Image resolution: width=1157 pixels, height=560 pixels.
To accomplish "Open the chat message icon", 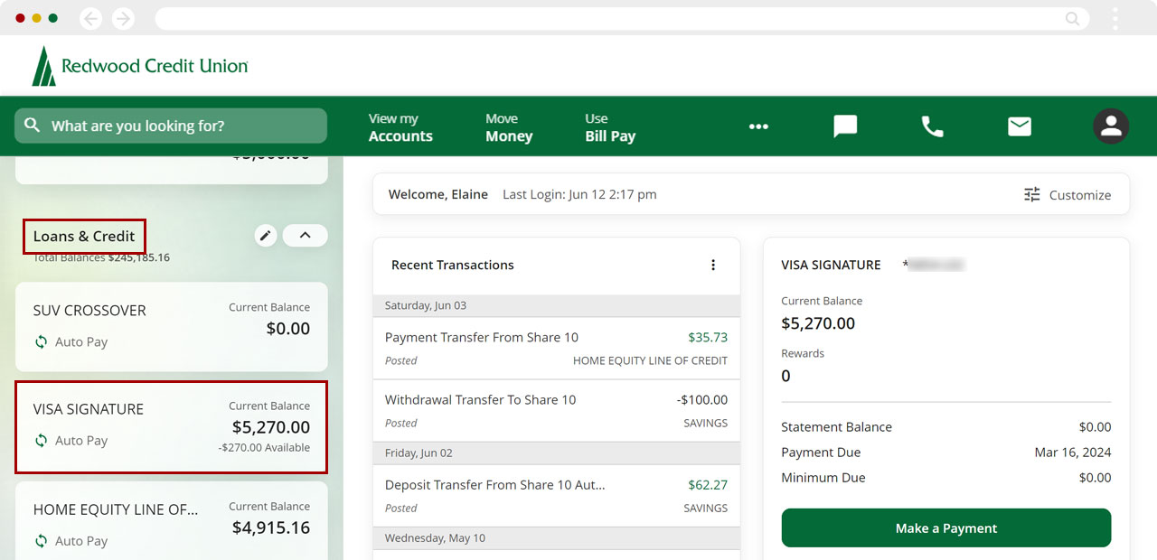I will click(845, 126).
